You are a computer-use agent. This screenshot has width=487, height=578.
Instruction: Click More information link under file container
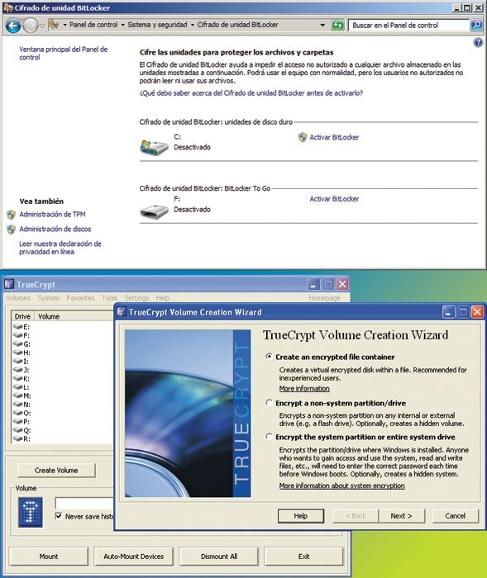click(x=304, y=389)
